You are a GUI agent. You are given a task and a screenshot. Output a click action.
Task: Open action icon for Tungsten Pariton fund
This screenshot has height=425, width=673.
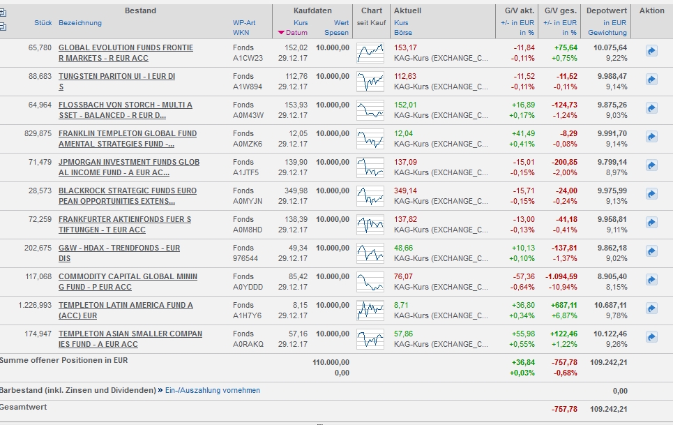pos(651,80)
